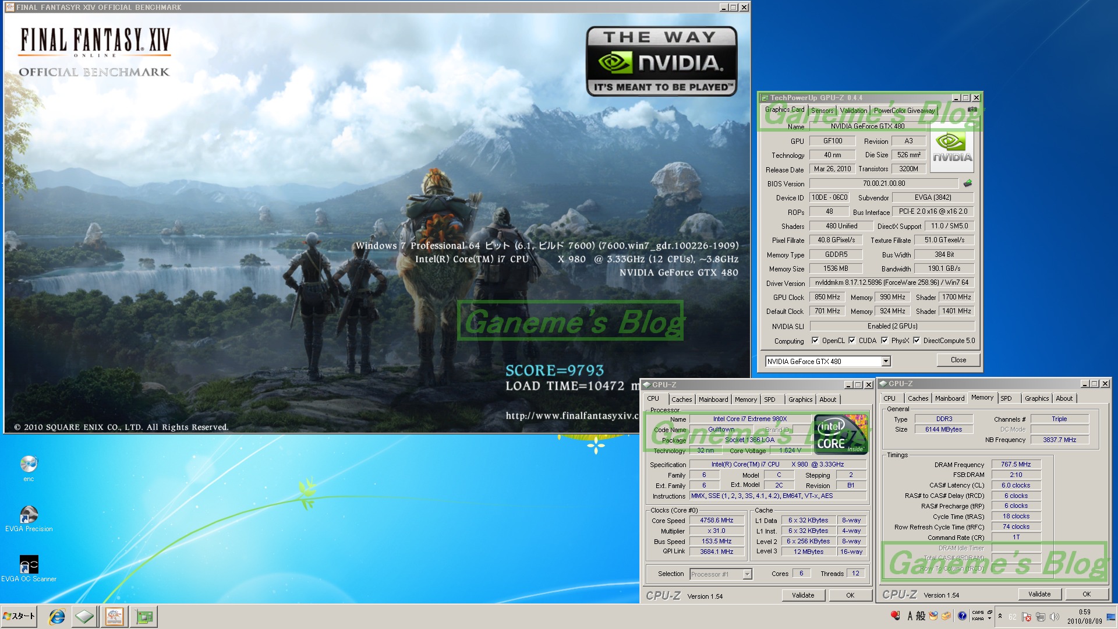Viewport: 1118px width, 629px height.
Task: Open the Mainboard tab in left CPU-Z
Action: pyautogui.click(x=713, y=400)
